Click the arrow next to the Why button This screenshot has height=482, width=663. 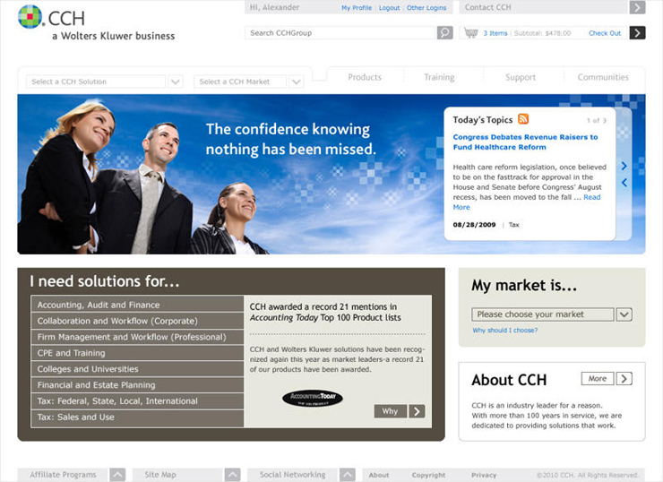tap(417, 411)
